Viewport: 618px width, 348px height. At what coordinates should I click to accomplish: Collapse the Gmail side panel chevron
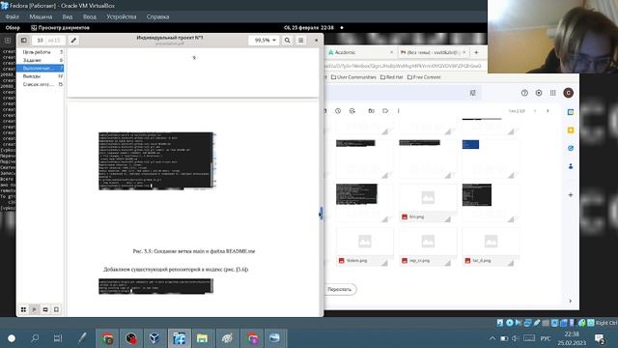[571, 301]
